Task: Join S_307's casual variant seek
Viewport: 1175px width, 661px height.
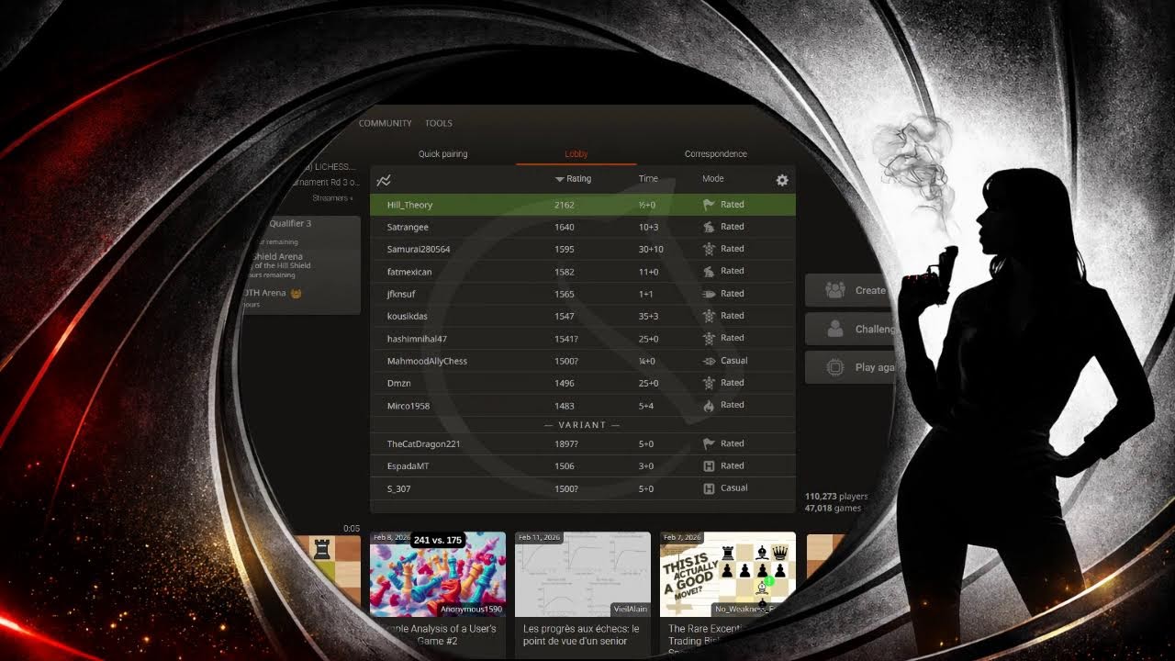Action: (x=583, y=487)
